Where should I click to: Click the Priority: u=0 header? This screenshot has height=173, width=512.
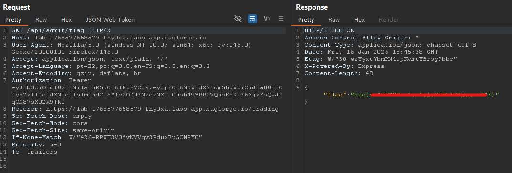point(36,144)
